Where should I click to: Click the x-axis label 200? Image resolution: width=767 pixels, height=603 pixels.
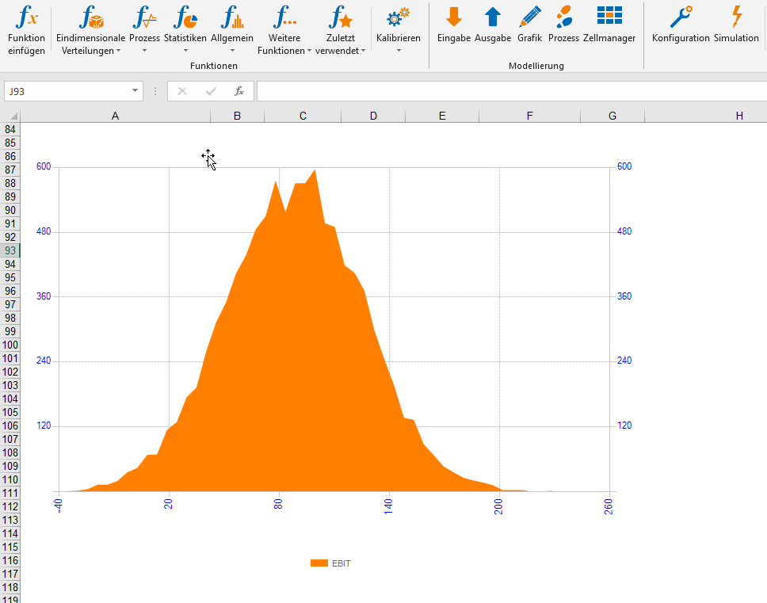(498, 506)
